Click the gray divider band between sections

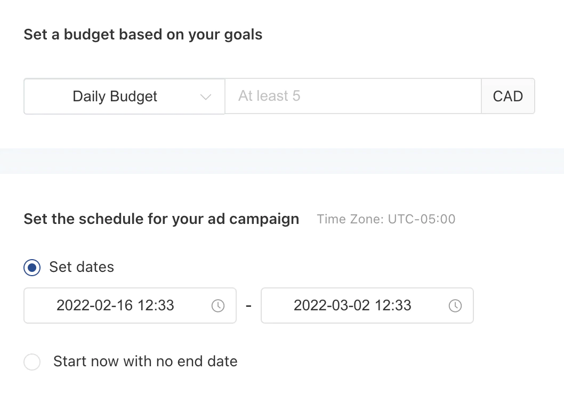tap(282, 161)
